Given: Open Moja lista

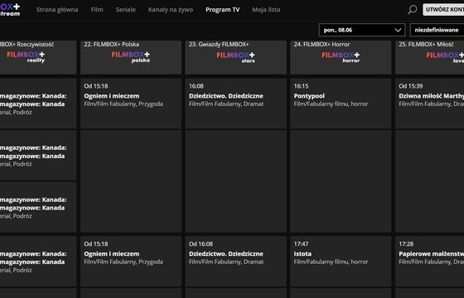Looking at the screenshot, I should coord(266,10).
